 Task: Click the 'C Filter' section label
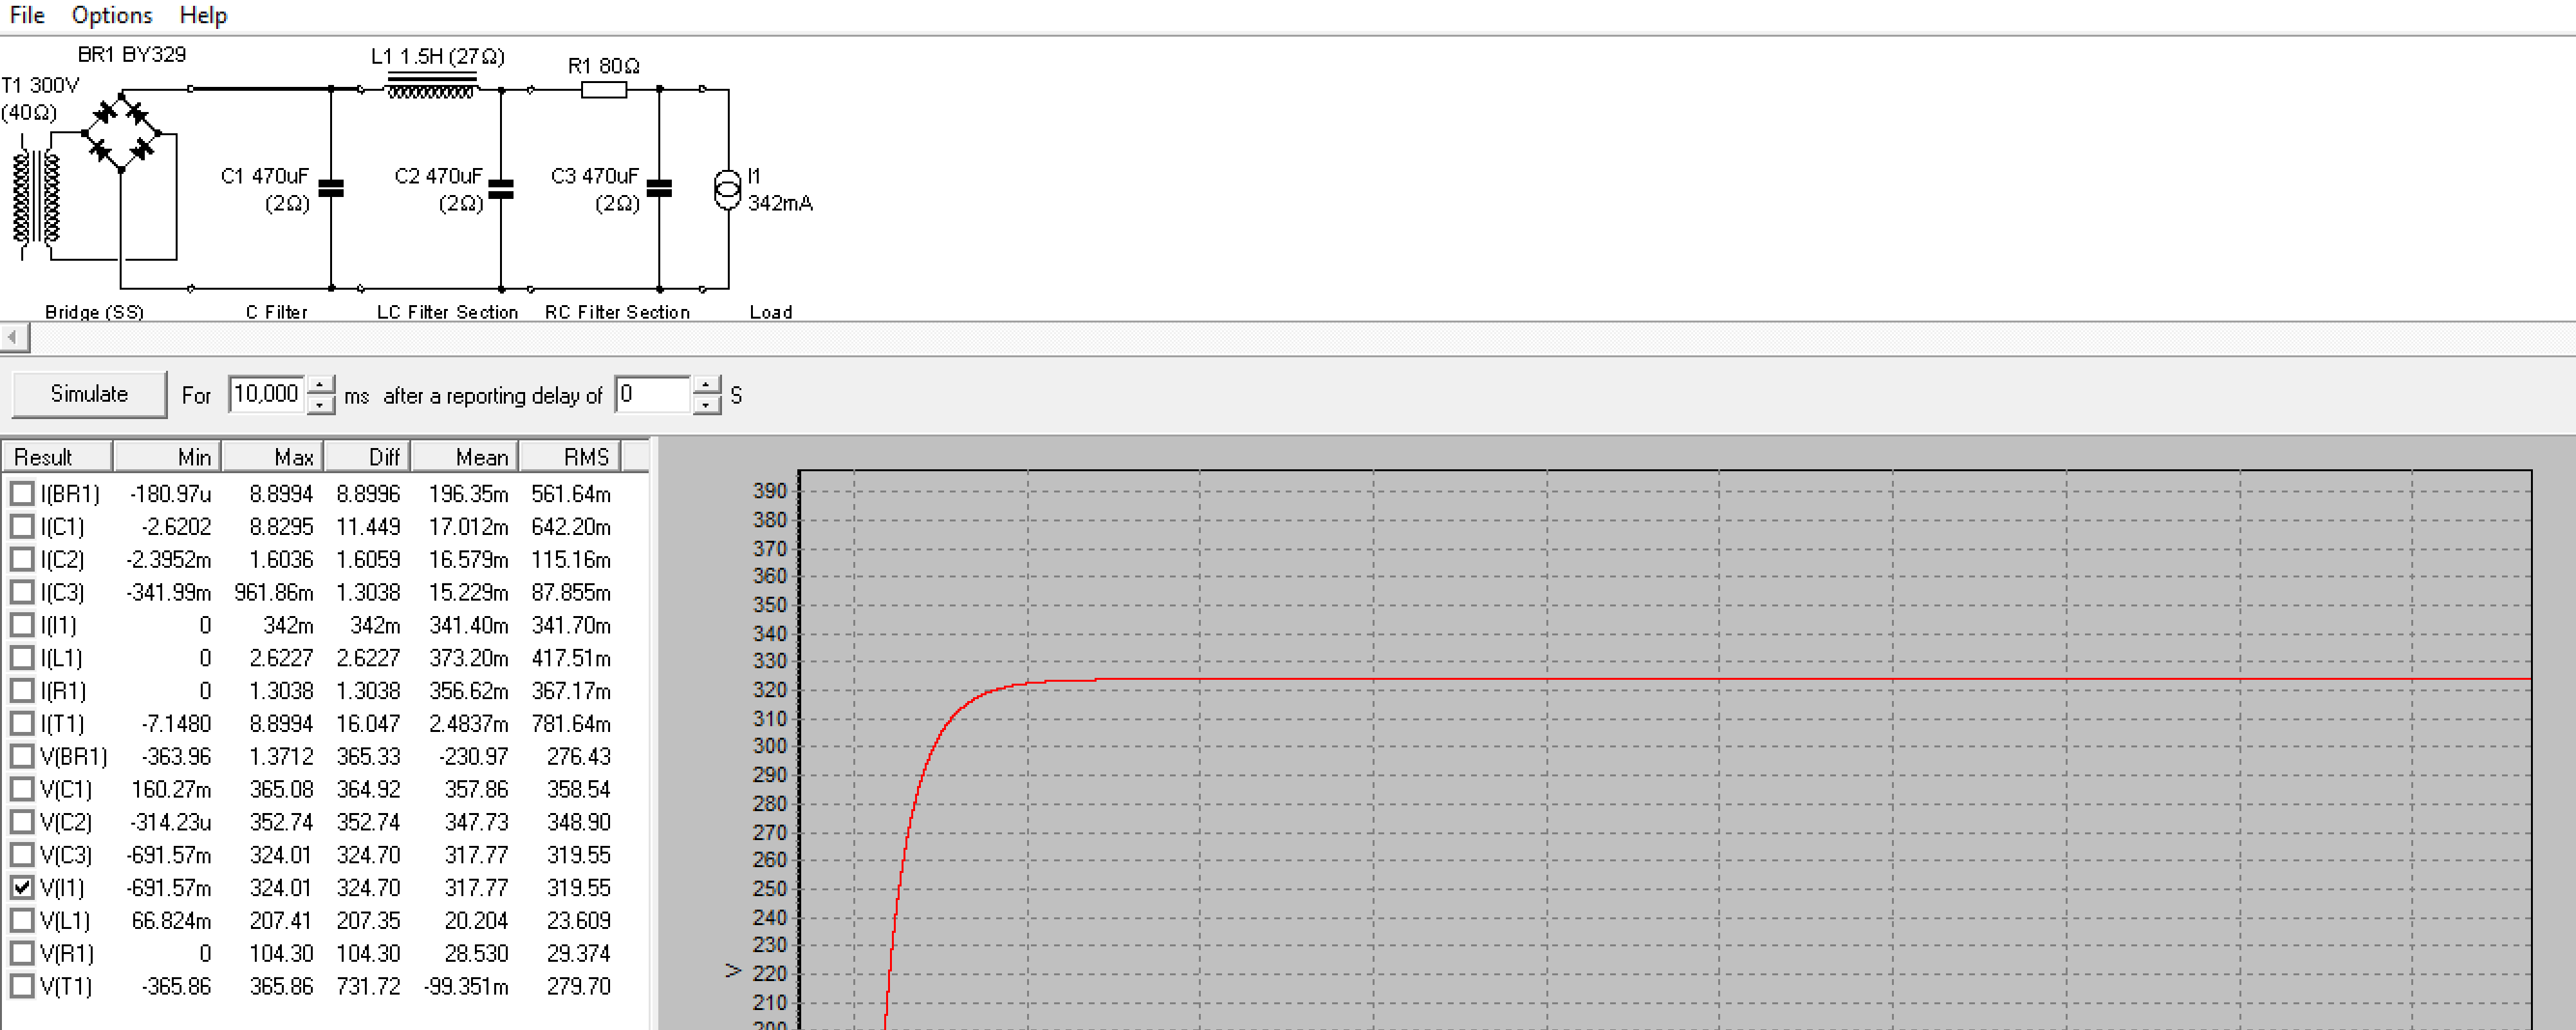(277, 312)
